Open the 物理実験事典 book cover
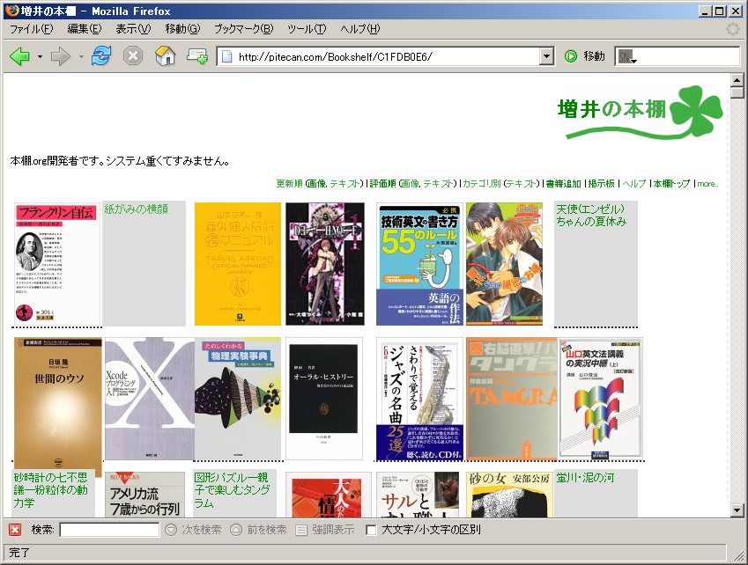 238,399
